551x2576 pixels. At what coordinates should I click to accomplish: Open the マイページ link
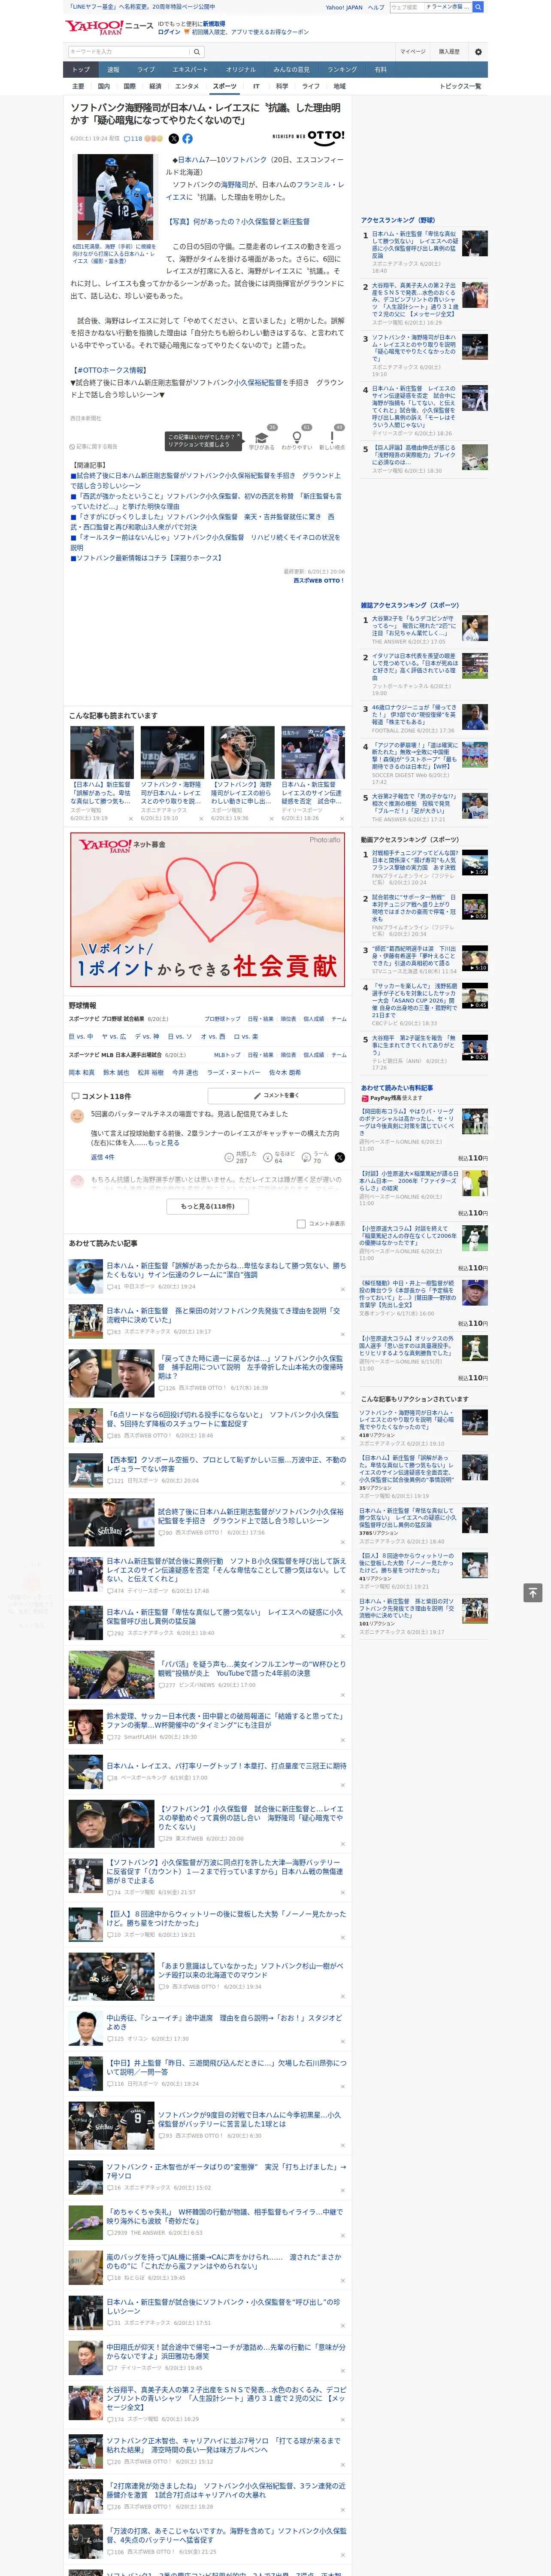click(x=413, y=52)
